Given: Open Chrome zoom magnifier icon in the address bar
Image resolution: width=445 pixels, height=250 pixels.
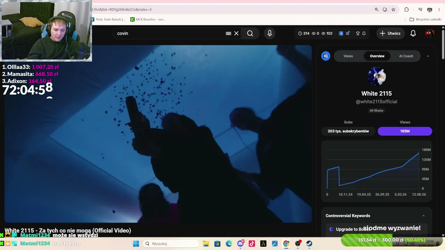Looking at the screenshot, I should click(377, 9).
